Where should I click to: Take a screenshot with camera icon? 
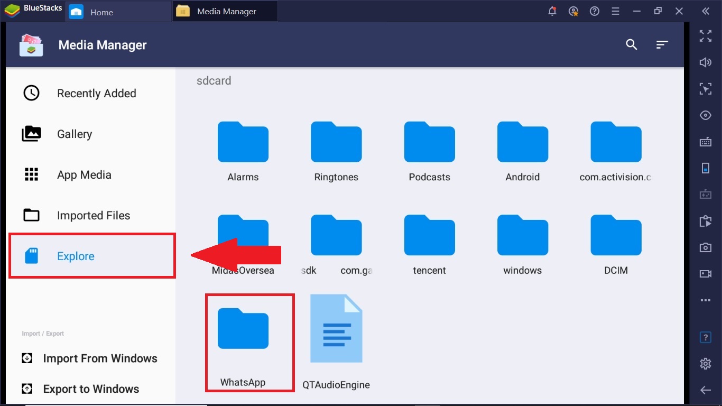click(706, 247)
